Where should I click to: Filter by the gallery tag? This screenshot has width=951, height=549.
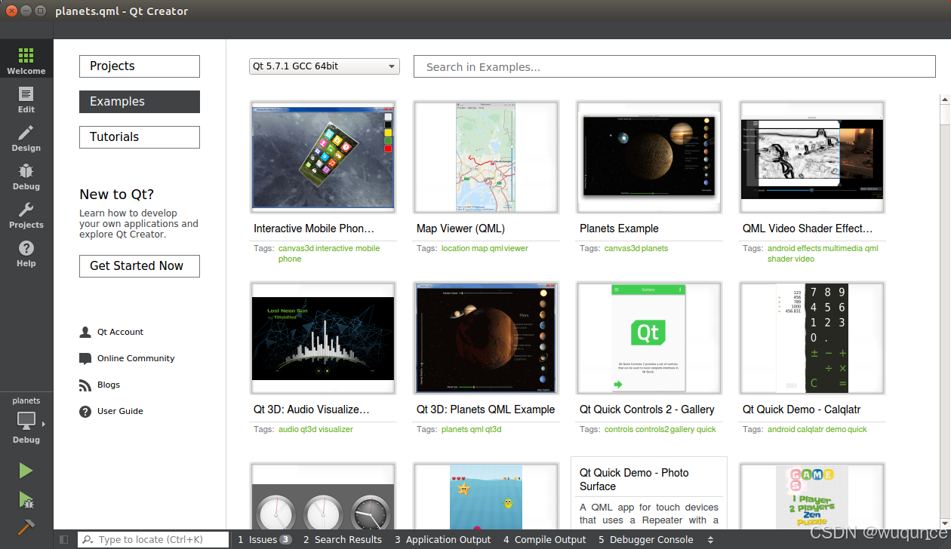tap(682, 429)
